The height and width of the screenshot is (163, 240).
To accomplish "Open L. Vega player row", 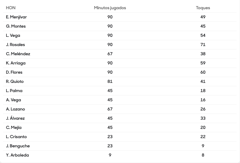I will (13, 35).
